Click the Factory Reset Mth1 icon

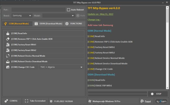coord(8,45)
